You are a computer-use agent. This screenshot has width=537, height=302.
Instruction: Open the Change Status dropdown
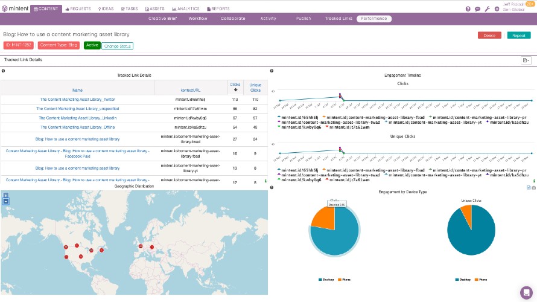[118, 46]
